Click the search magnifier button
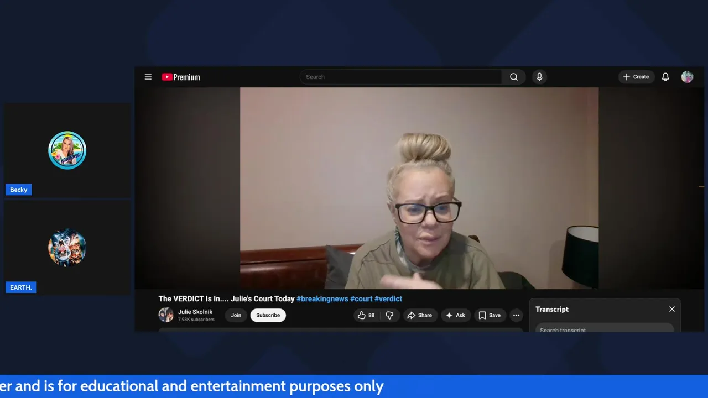Image resolution: width=708 pixels, height=398 pixels. tap(514, 77)
